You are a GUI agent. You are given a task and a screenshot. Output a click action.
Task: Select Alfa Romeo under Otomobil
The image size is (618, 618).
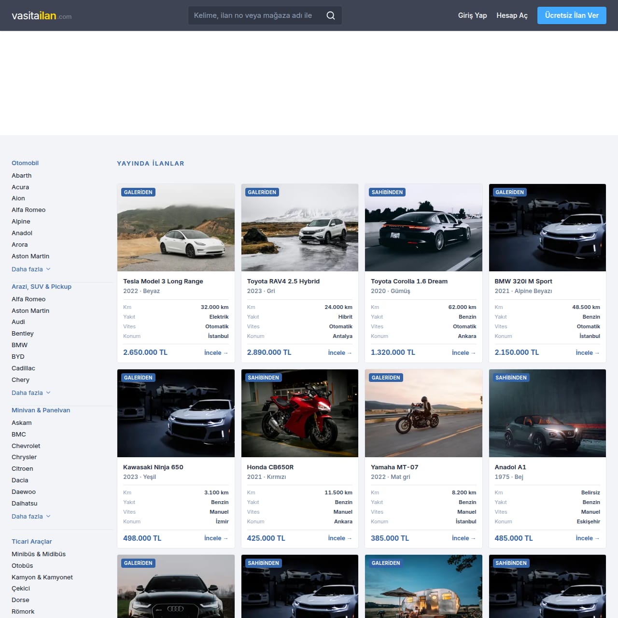coord(28,210)
